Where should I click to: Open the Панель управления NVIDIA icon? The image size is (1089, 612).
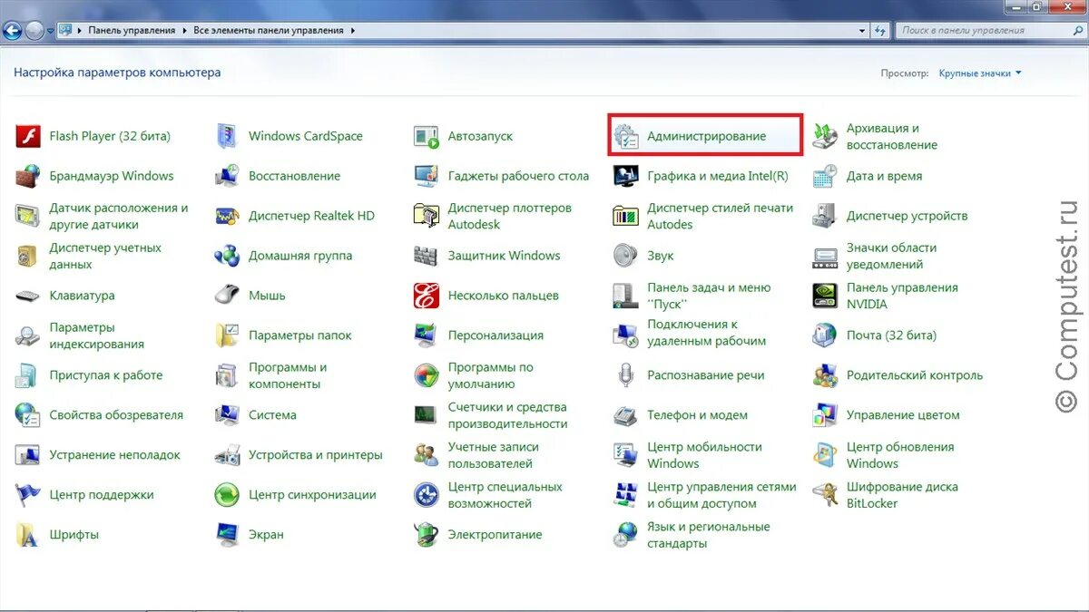coord(825,296)
